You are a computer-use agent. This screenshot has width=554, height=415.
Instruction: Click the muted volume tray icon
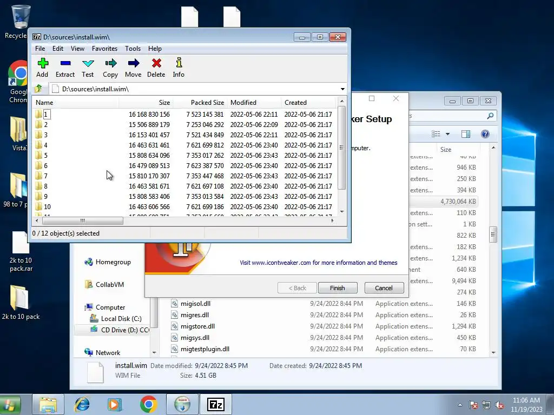[499, 405]
